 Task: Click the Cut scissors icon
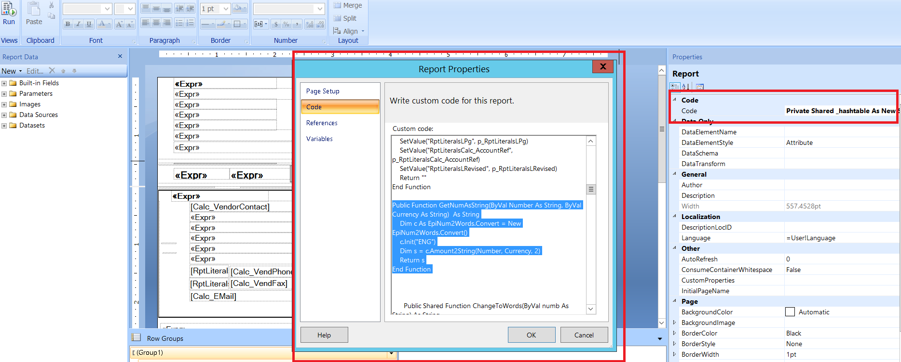[x=52, y=5]
